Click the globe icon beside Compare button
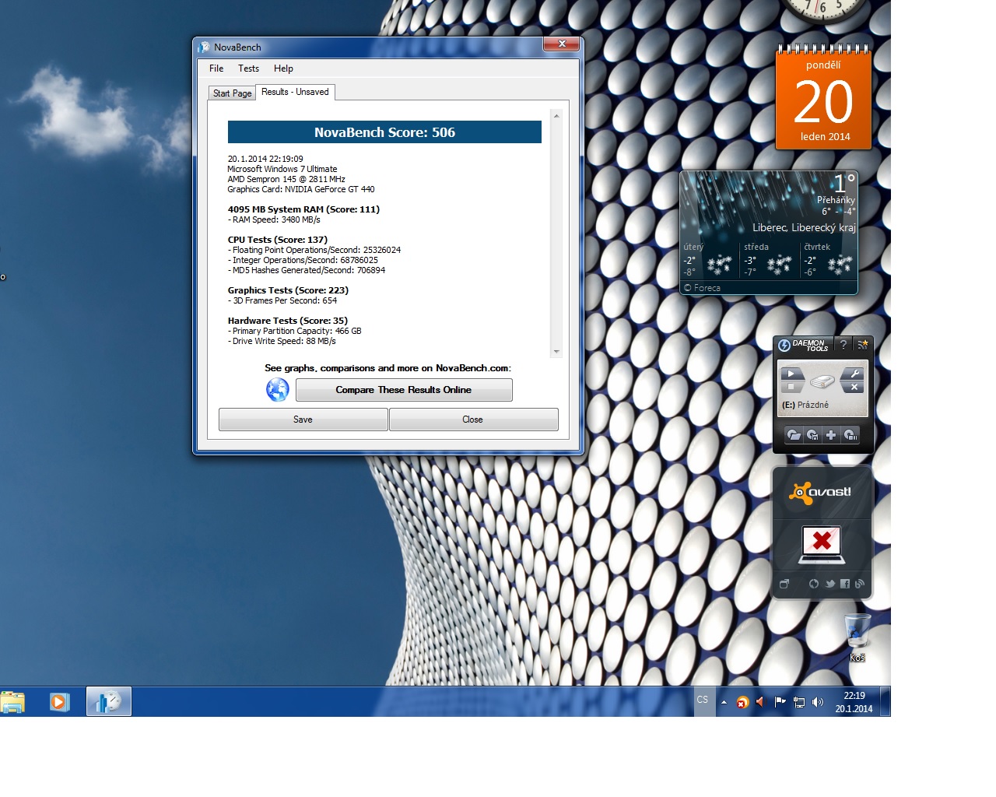996x797 pixels. pos(278,389)
